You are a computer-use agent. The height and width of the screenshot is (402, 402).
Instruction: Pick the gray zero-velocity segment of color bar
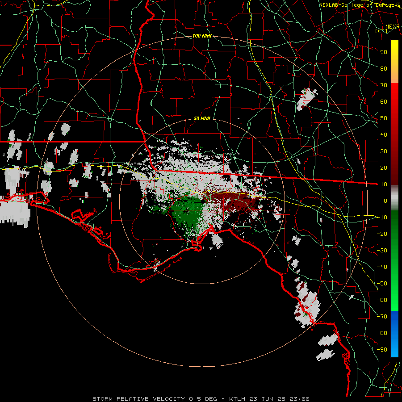pos(394,198)
